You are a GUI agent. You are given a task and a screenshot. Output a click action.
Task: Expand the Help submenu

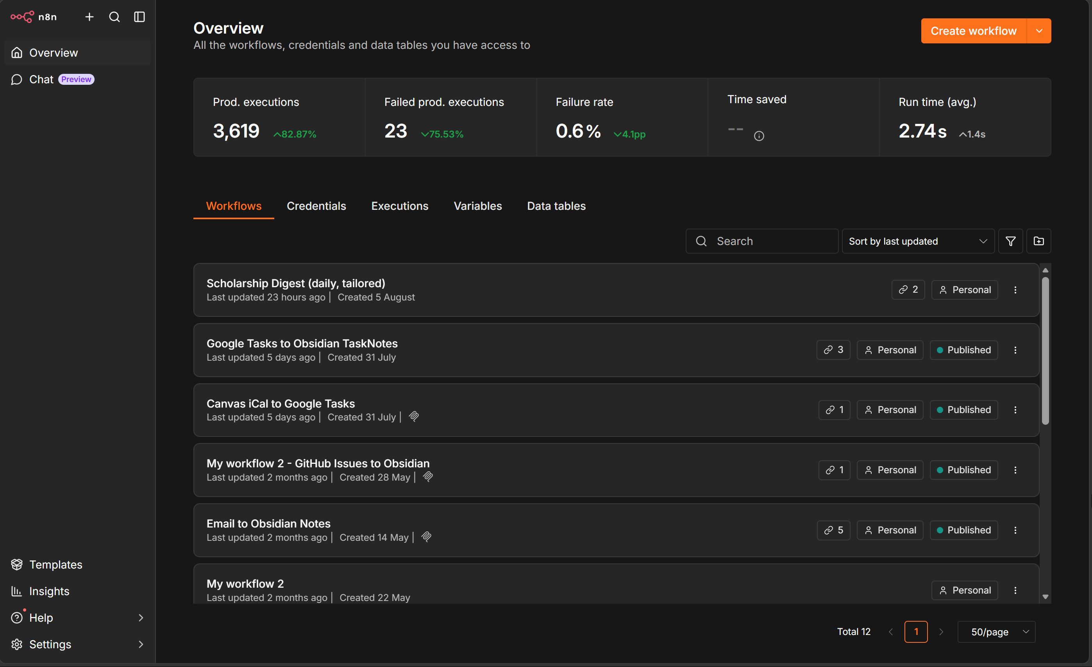tap(141, 618)
